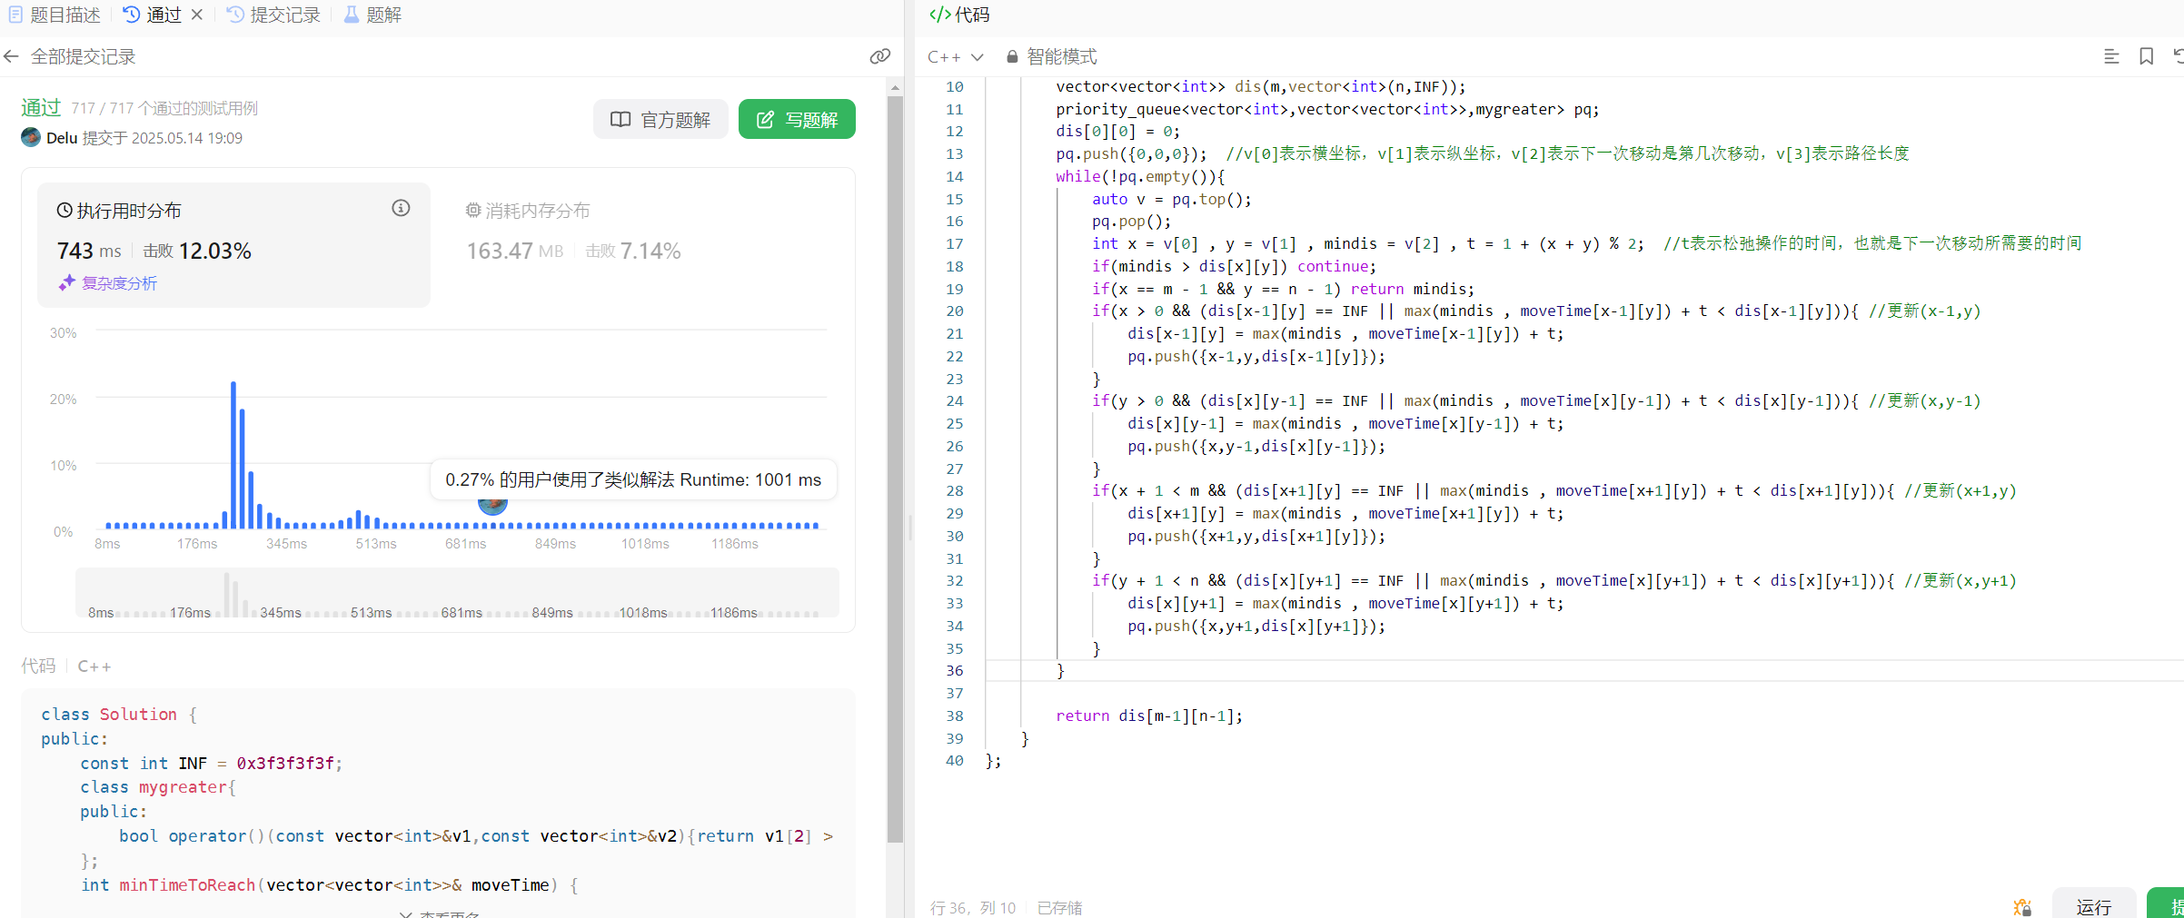
Task: Click the debug icon near 运行
Action: coord(2021,907)
